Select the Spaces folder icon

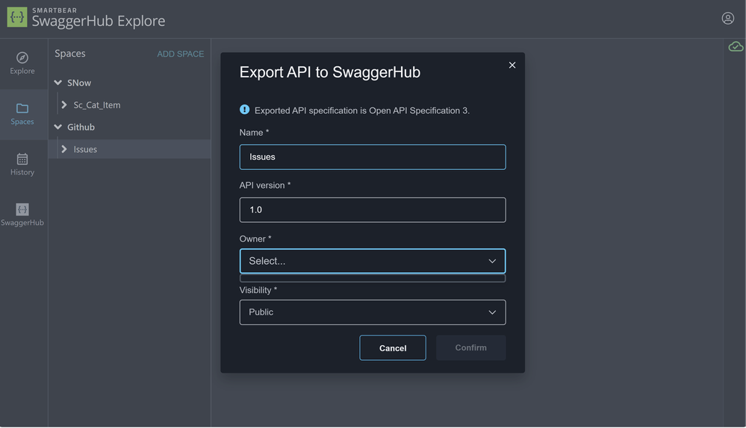coord(22,108)
